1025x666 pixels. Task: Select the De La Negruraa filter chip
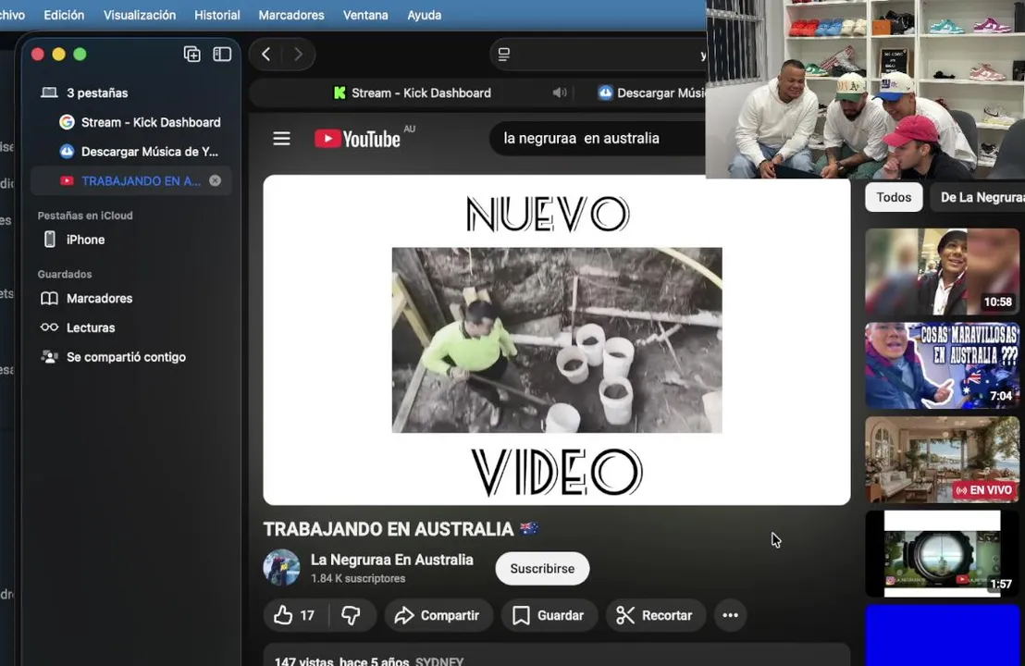(x=978, y=197)
